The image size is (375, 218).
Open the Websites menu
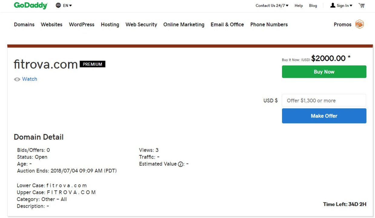[x=51, y=25]
